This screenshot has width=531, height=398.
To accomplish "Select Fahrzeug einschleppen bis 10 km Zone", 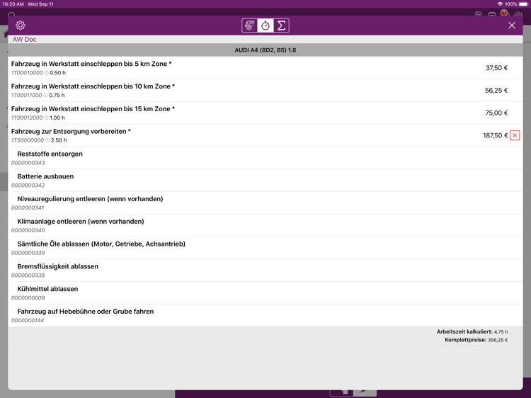I will 265,91.
